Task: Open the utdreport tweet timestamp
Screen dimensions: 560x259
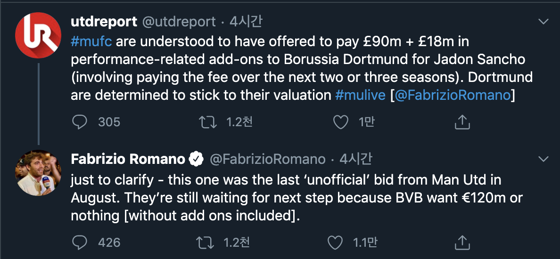Action: pyautogui.click(x=246, y=22)
